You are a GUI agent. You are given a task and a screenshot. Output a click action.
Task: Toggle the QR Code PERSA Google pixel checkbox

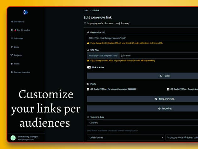tap(168, 89)
